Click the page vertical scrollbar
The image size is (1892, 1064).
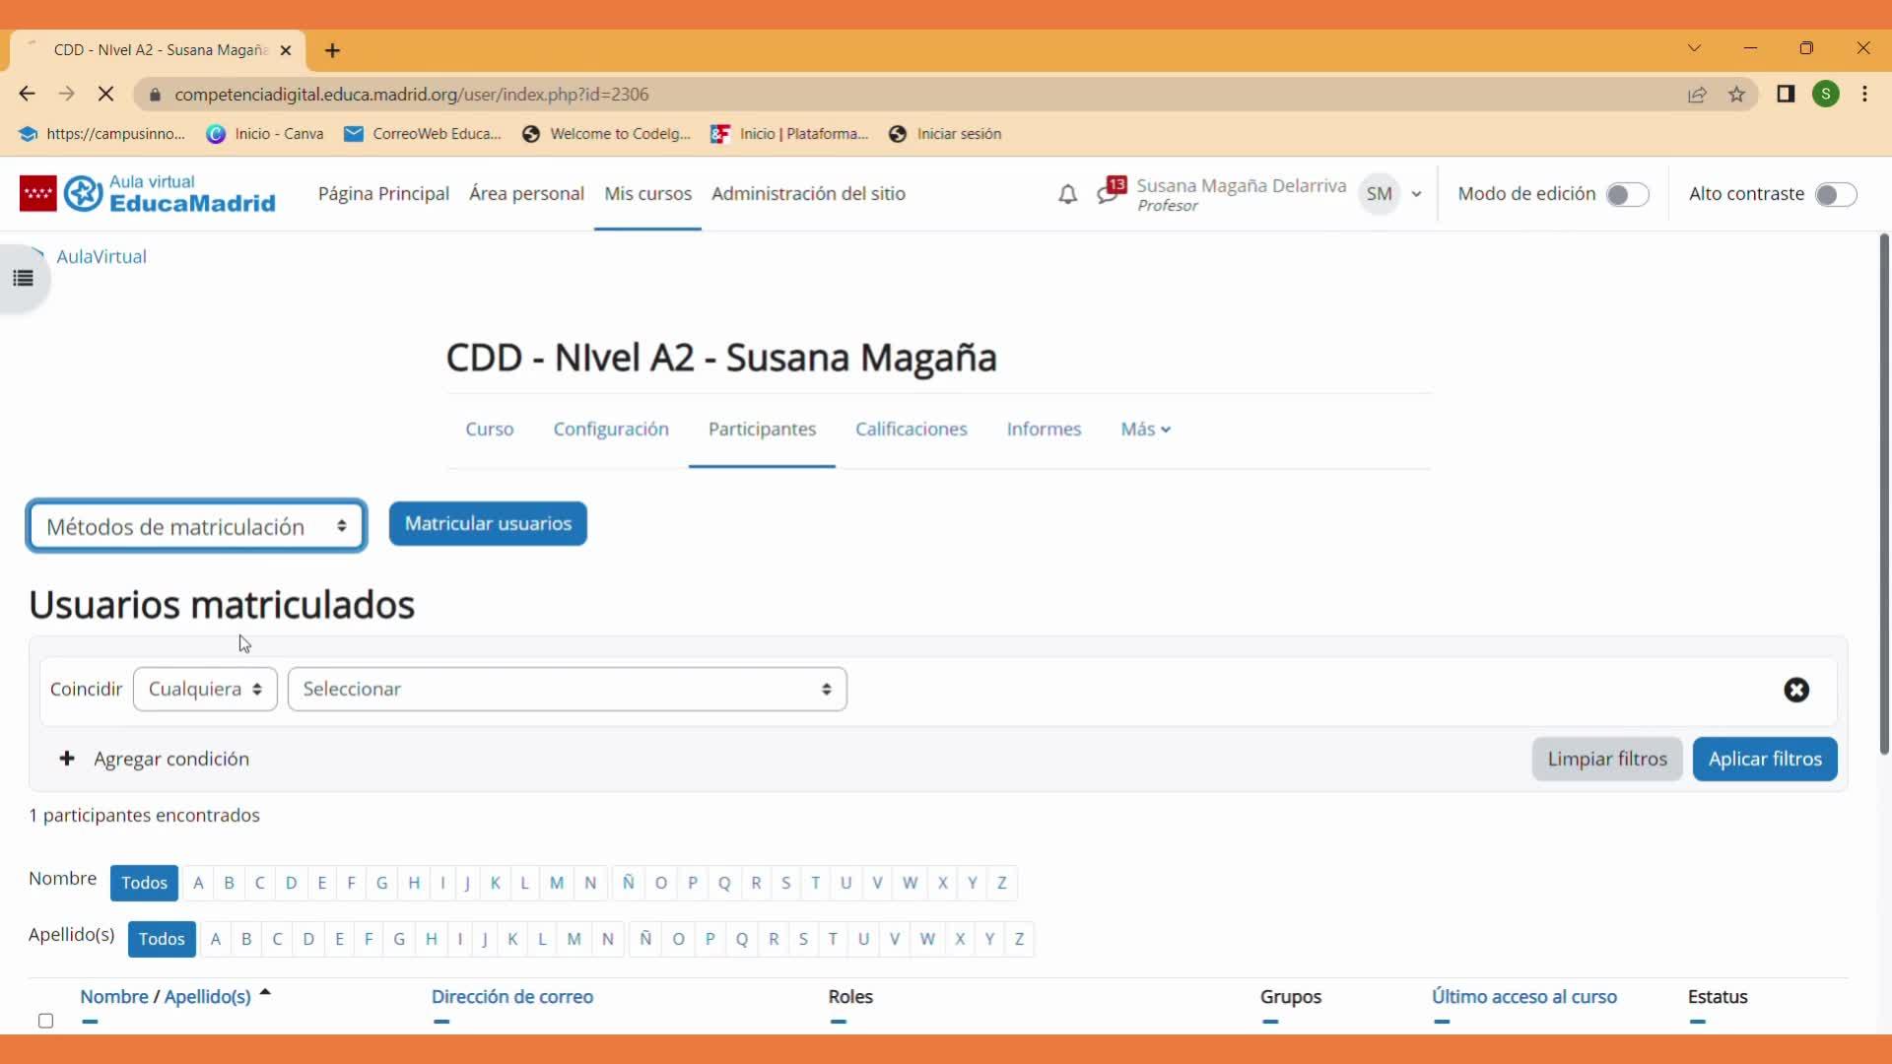click(1884, 493)
